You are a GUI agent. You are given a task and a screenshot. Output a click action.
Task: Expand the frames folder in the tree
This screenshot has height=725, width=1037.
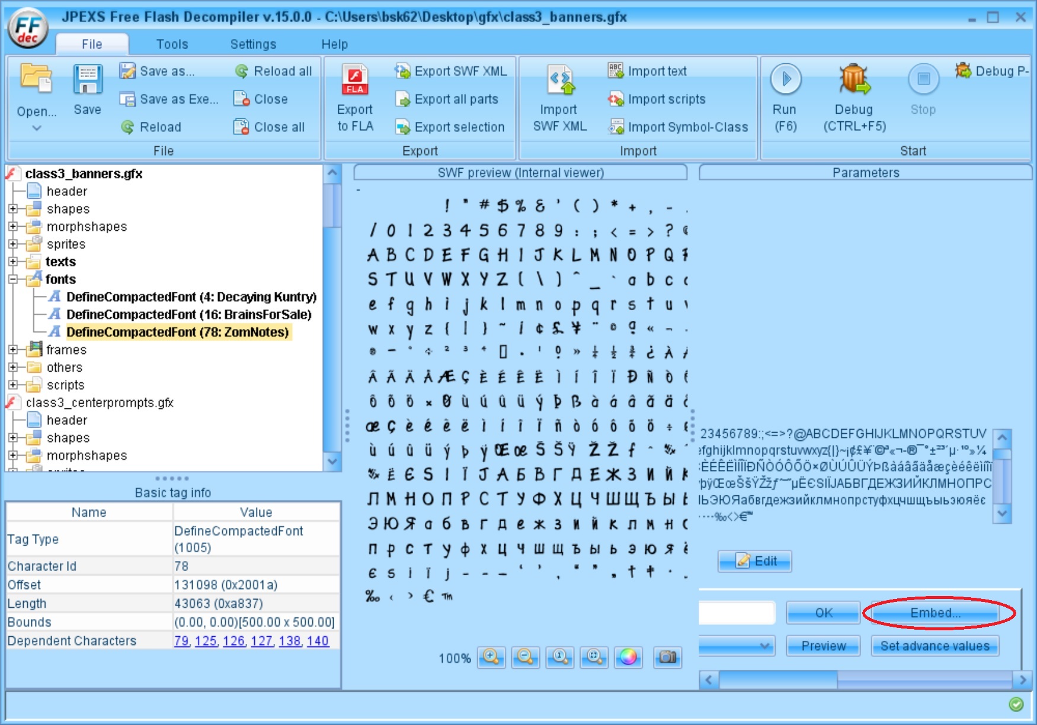pyautogui.click(x=13, y=350)
